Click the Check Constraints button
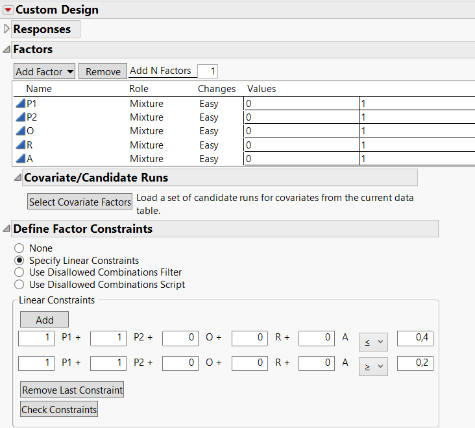 tap(59, 409)
